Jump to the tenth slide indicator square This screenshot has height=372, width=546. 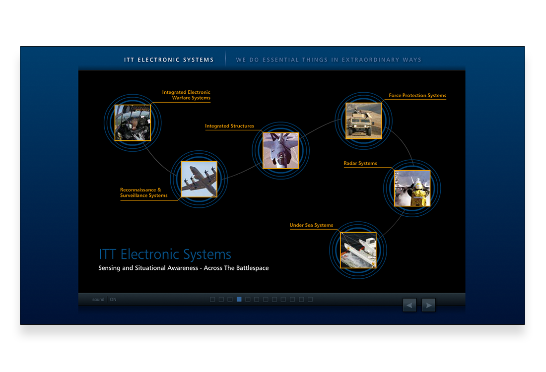(292, 299)
